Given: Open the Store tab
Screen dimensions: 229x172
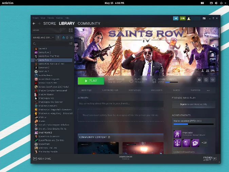Looking at the screenshot, I should point(50,23).
